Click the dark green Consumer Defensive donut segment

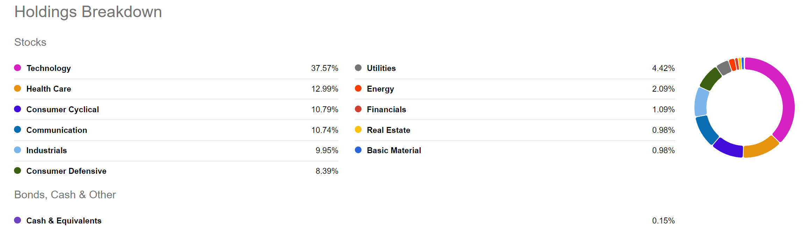pos(710,79)
